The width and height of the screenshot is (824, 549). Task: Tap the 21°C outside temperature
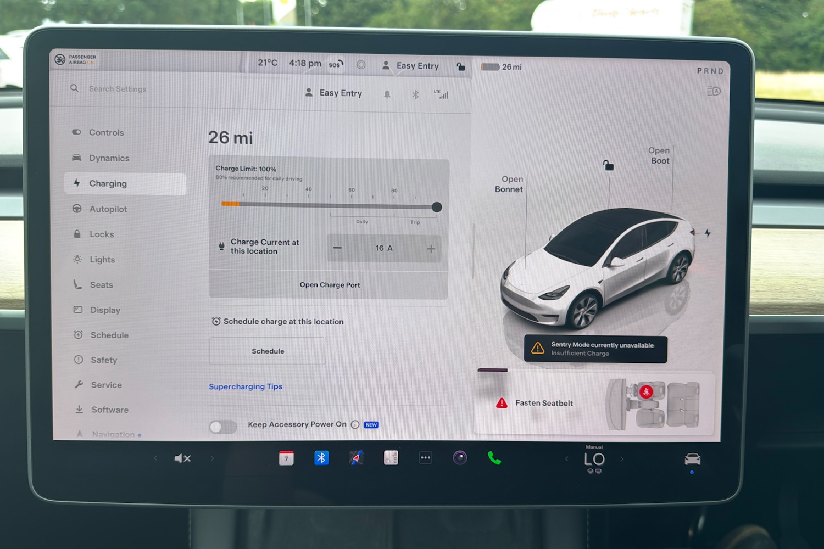[x=268, y=63]
